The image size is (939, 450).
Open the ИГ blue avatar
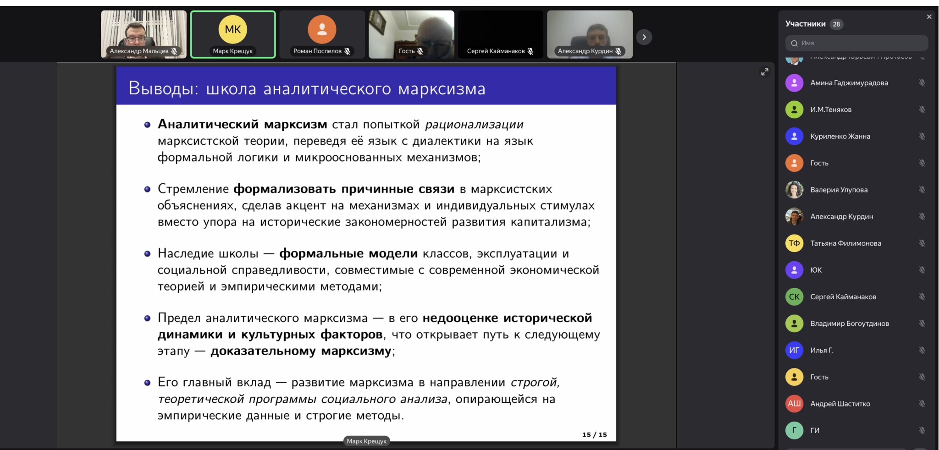(794, 350)
